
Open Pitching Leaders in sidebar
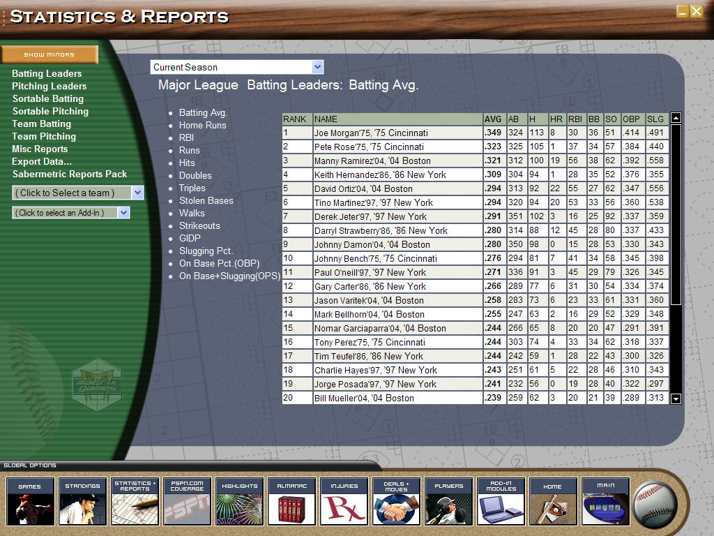(x=50, y=86)
